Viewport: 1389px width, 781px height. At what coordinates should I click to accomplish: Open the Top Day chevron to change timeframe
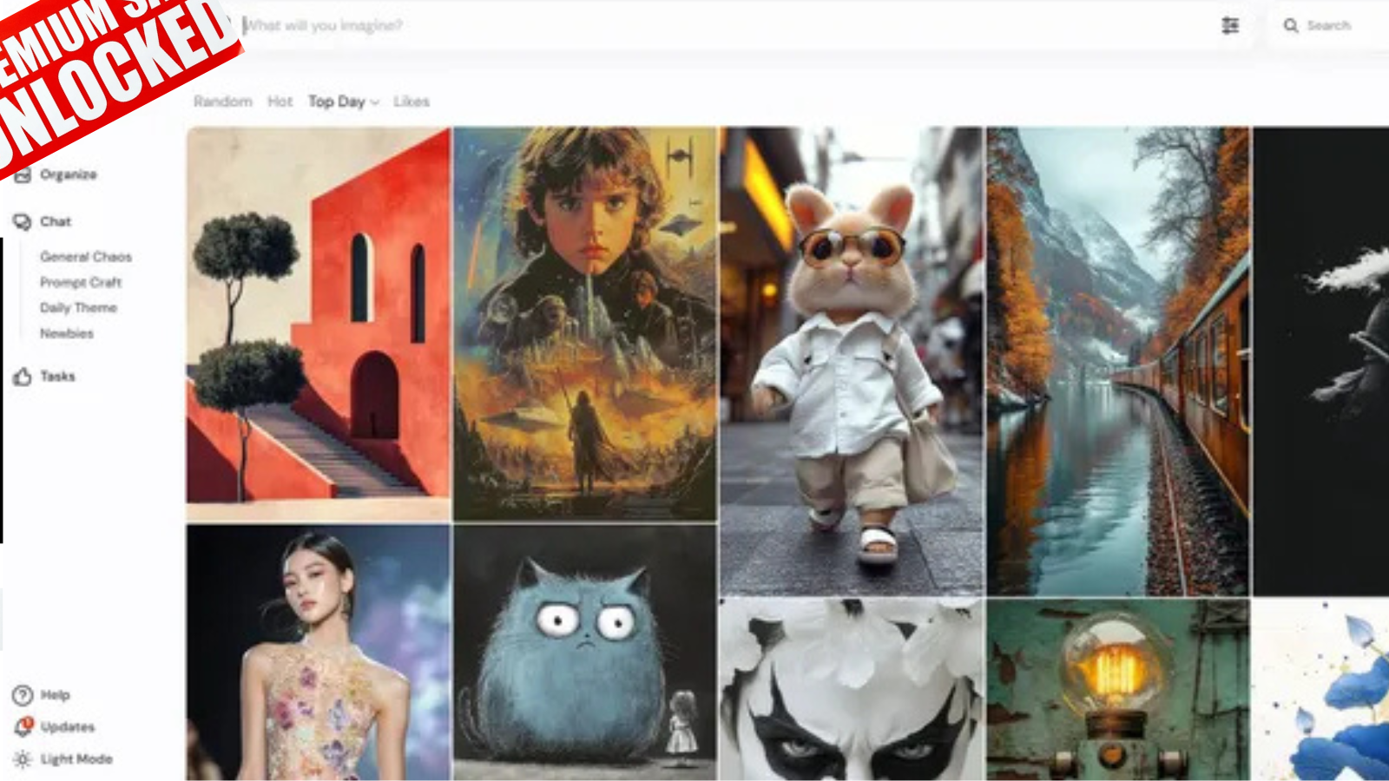pyautogui.click(x=373, y=102)
